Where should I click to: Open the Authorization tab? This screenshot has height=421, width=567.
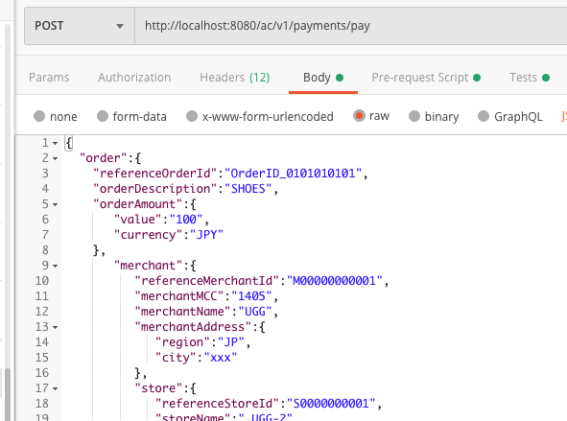pyautogui.click(x=134, y=78)
